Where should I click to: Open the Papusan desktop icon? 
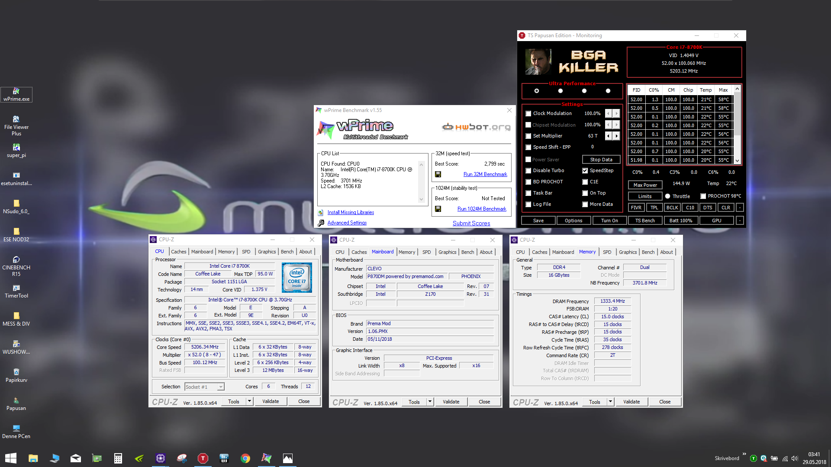click(x=16, y=403)
